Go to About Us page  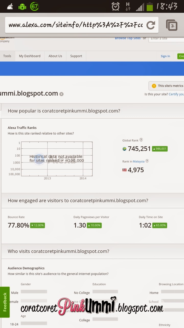coord(55,56)
